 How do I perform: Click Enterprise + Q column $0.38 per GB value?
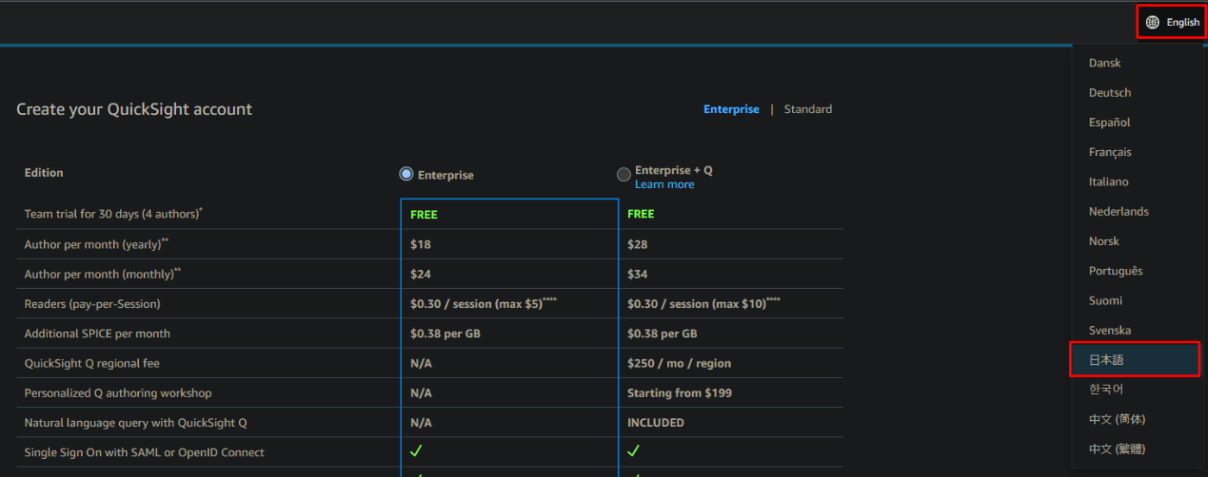click(x=663, y=334)
